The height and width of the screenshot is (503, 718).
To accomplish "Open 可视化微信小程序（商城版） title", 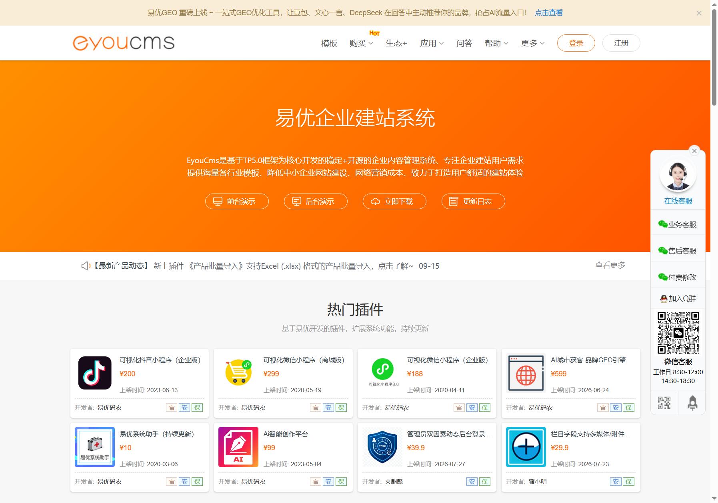I will pos(304,360).
